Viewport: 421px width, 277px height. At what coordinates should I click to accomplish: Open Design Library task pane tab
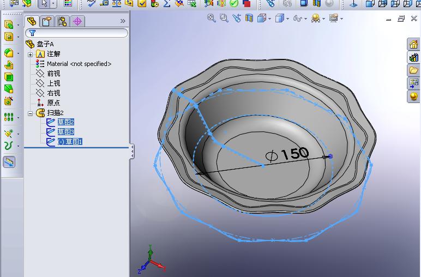pyautogui.click(x=414, y=57)
